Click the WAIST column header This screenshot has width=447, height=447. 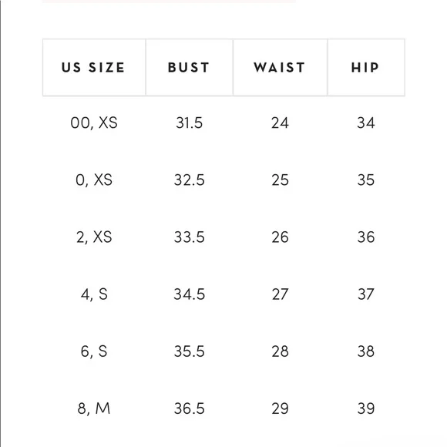280,68
